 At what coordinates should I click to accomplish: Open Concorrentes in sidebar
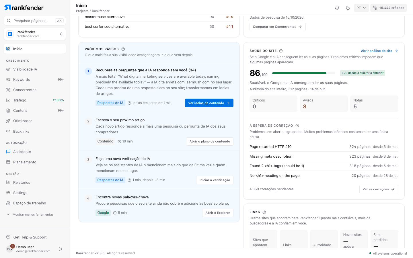(35, 90)
